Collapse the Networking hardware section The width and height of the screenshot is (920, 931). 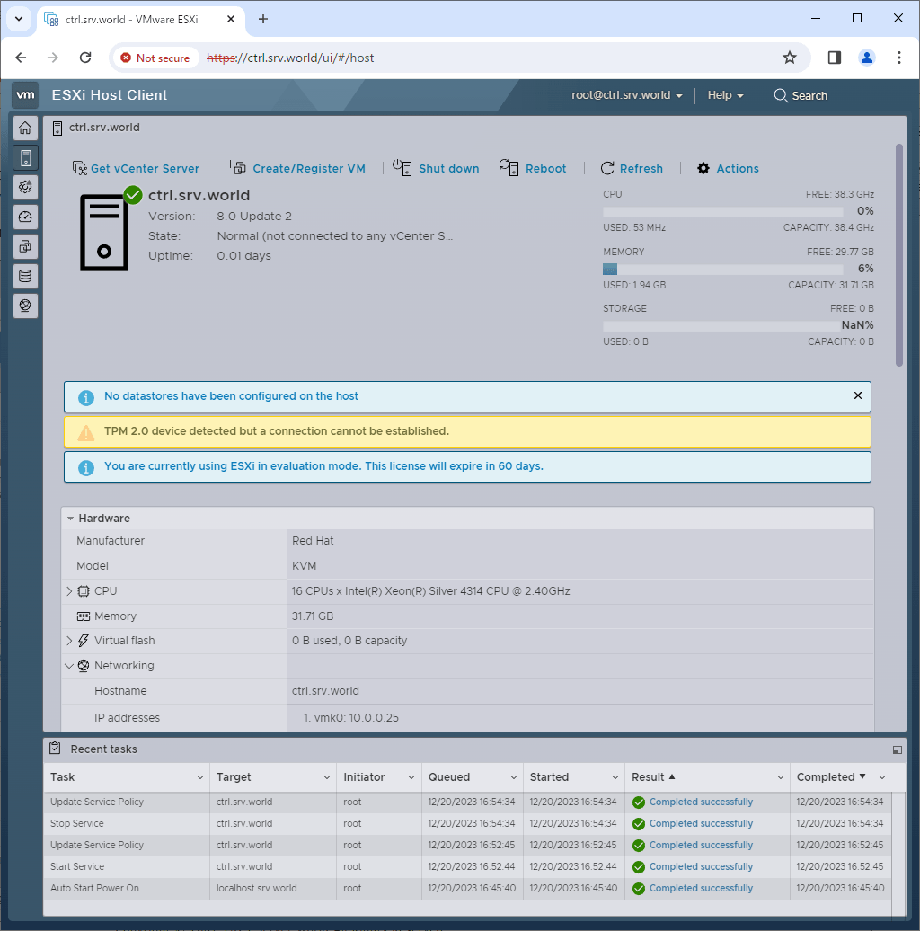coord(69,665)
